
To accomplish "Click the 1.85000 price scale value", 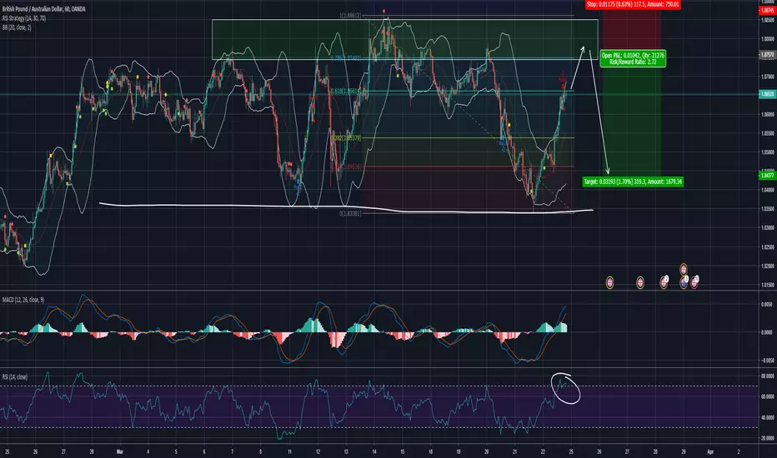I will point(767,152).
